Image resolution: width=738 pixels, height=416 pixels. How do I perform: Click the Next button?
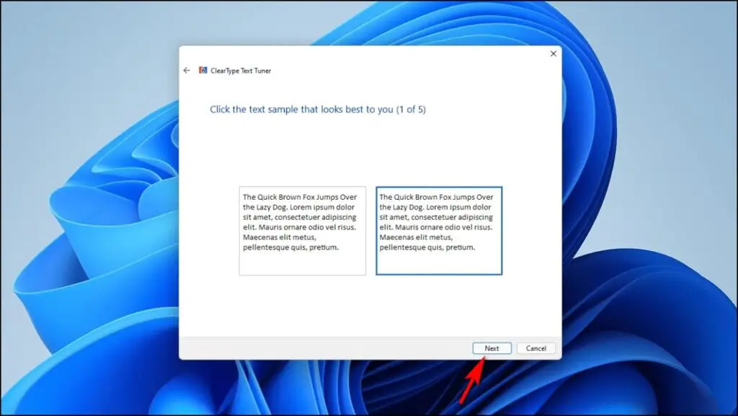point(492,348)
